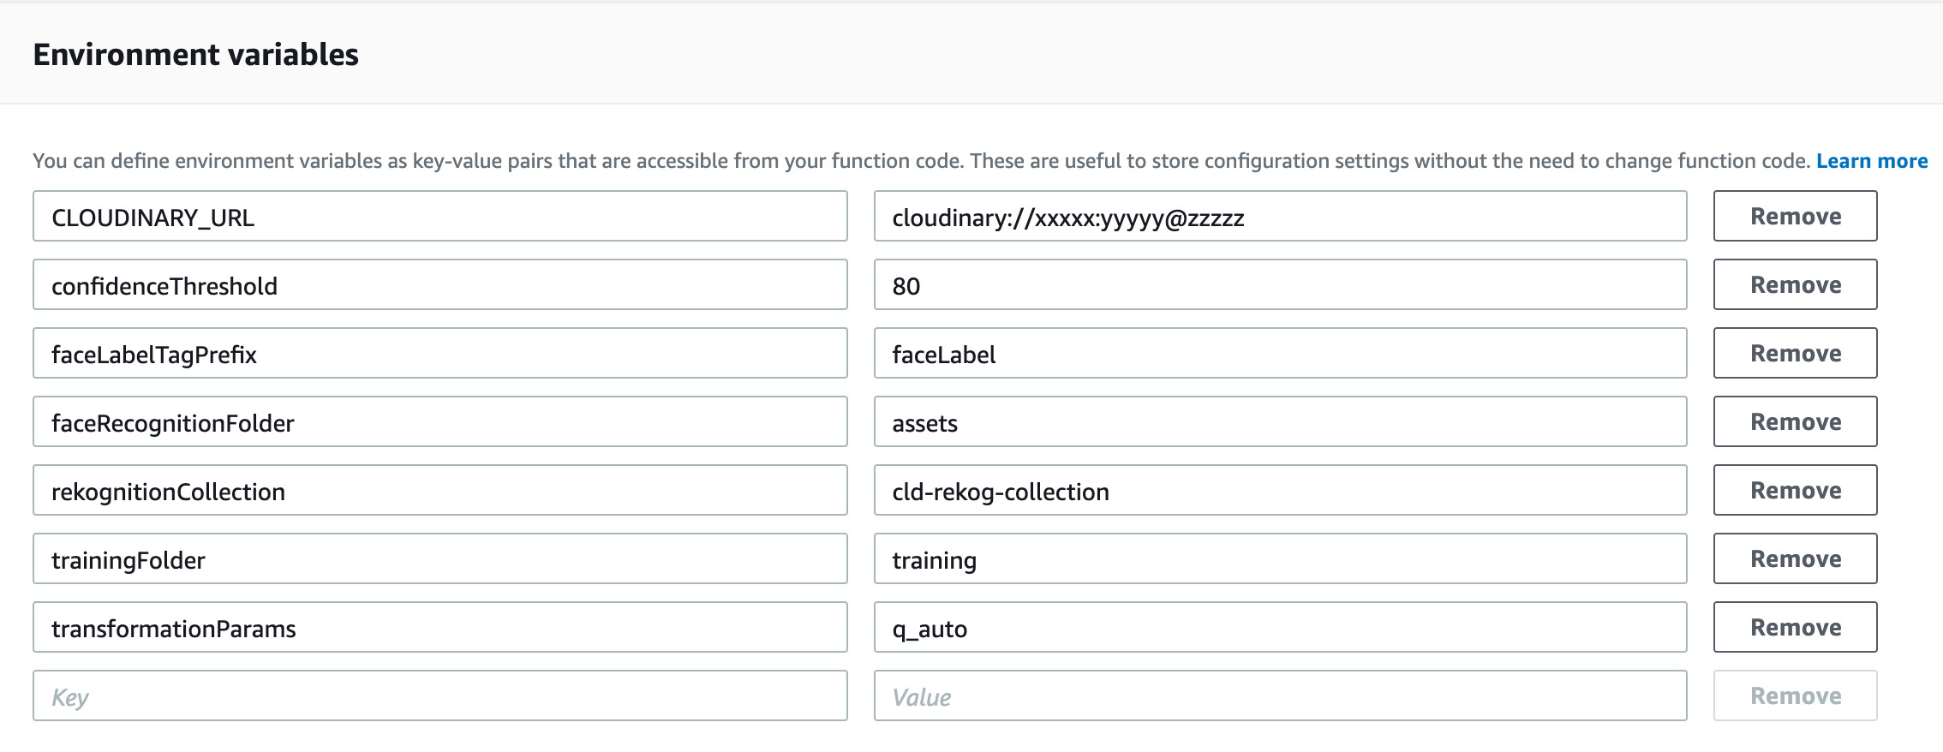Remove the trainingFolder environment variable
The image size is (1943, 752).
(1795, 558)
